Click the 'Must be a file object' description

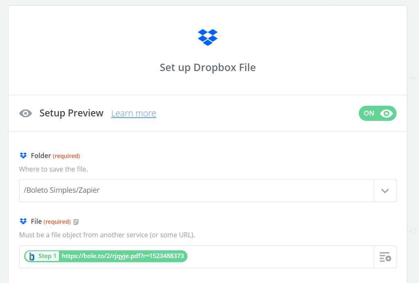107,235
